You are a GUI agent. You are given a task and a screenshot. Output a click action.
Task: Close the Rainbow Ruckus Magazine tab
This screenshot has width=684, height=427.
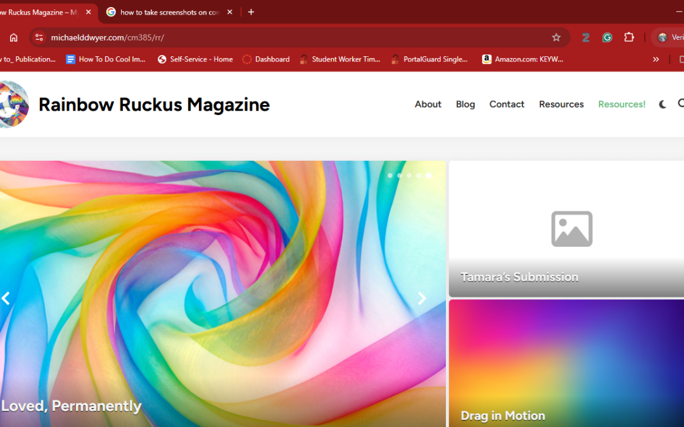click(89, 12)
